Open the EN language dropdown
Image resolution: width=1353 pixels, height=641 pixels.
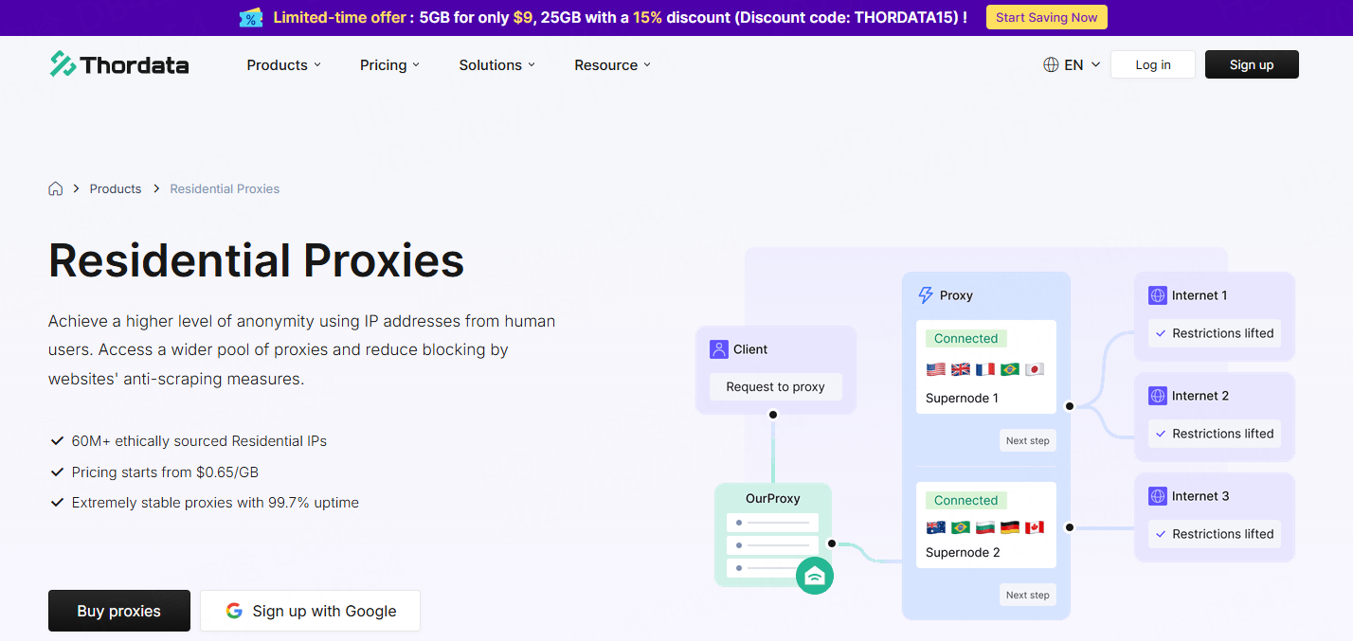1072,64
